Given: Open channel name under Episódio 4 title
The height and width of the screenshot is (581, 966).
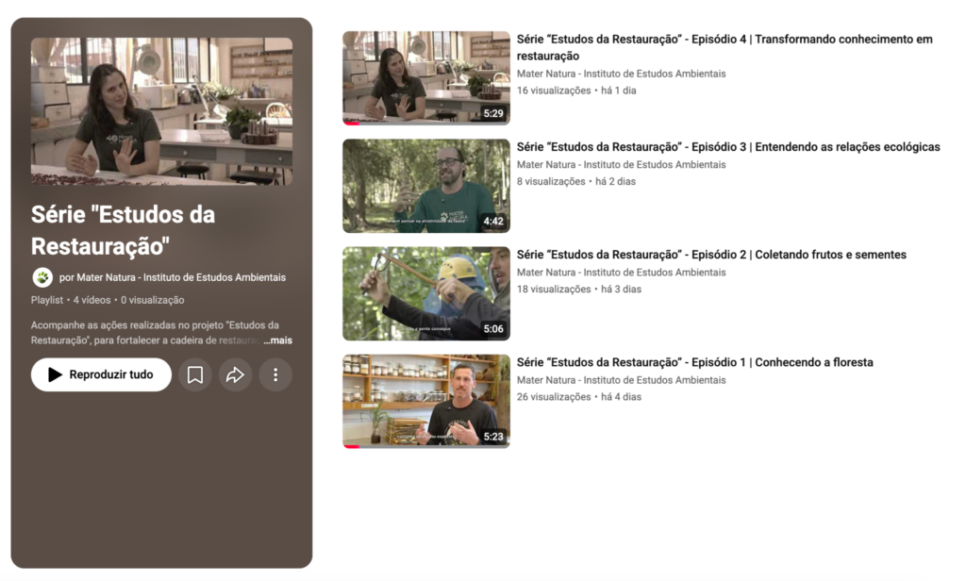Looking at the screenshot, I should (x=621, y=74).
